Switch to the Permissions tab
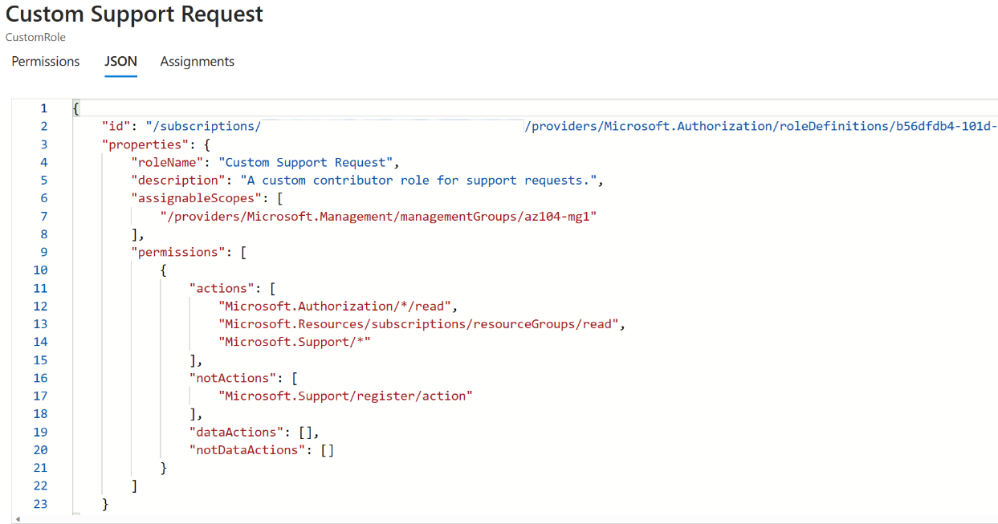This screenshot has height=524, width=998. (46, 62)
